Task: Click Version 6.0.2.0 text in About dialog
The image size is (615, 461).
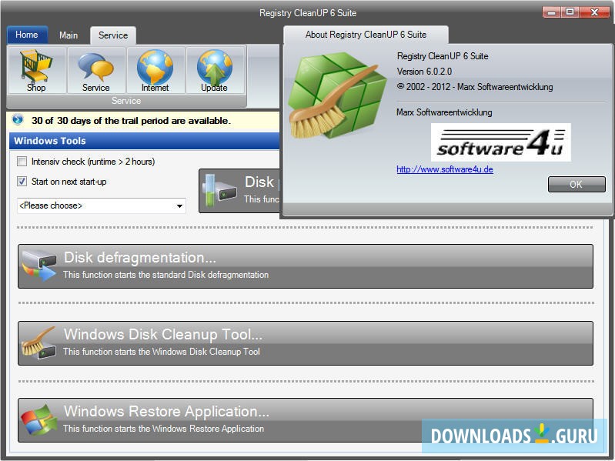Action: pyautogui.click(x=424, y=72)
